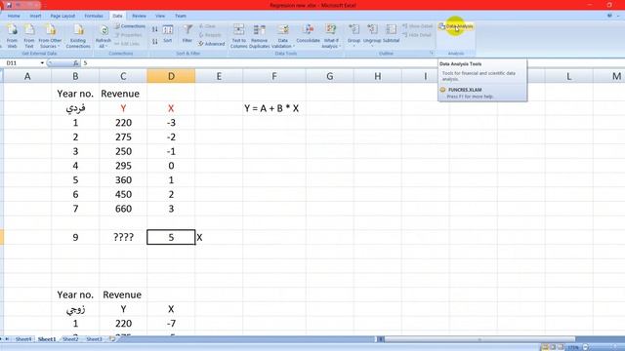Screen dimensions: 625x351
Task: Select column A header
Action: pos(27,76)
